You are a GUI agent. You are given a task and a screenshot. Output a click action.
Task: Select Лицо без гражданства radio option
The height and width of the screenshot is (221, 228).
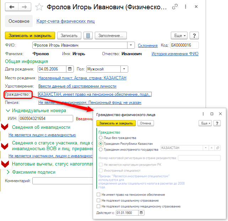(x=101, y=138)
